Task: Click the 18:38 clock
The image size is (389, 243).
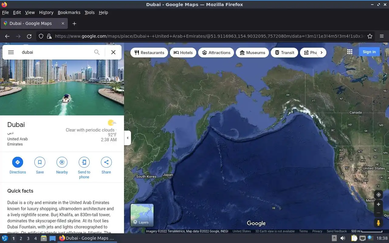Action: pyautogui.click(x=382, y=238)
